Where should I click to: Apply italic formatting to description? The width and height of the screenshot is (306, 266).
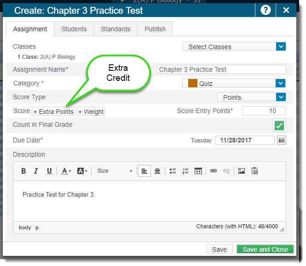tap(36, 171)
